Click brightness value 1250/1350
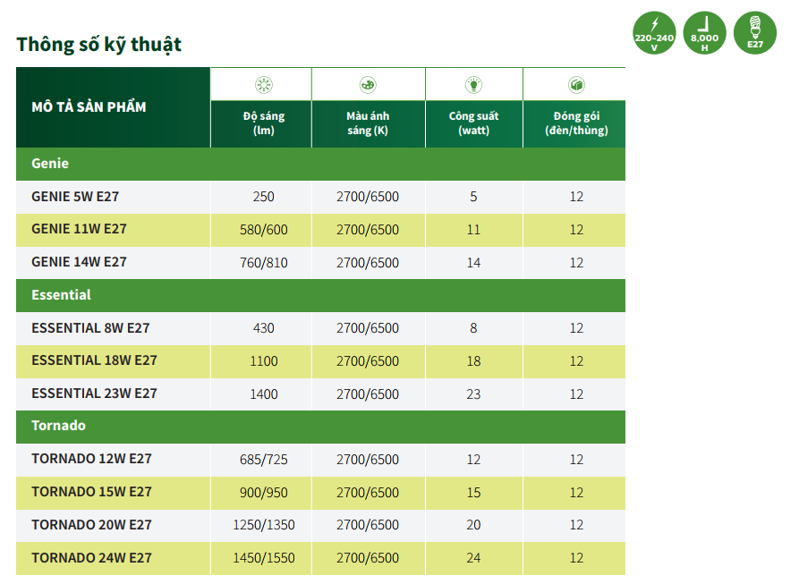This screenshot has width=799, height=584. (263, 525)
